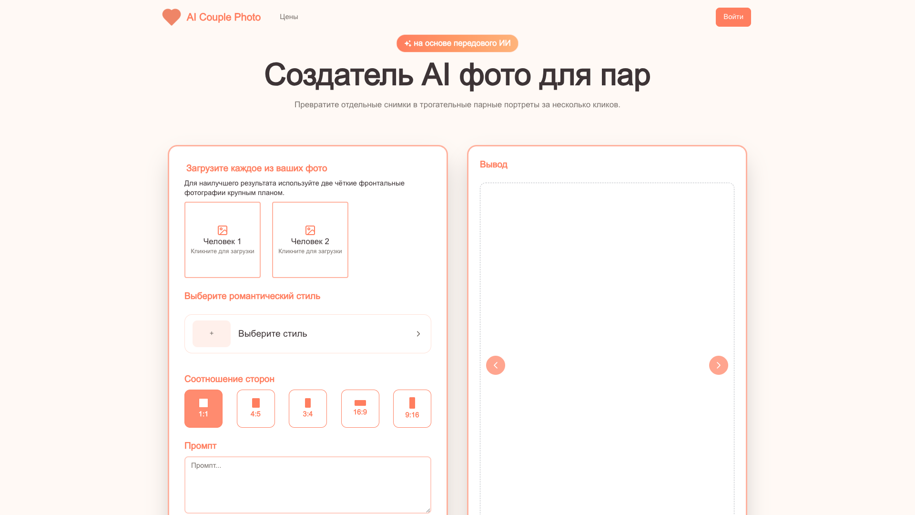Image resolution: width=915 pixels, height=515 pixels.
Task: Click the image icon in Человек 1
Action: coord(223,230)
